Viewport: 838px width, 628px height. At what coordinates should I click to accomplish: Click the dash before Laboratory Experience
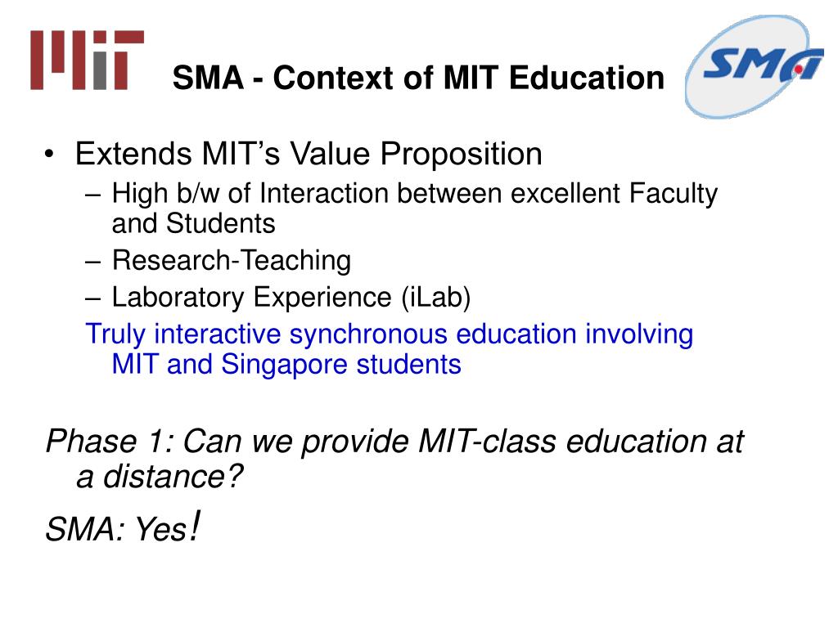coord(93,299)
